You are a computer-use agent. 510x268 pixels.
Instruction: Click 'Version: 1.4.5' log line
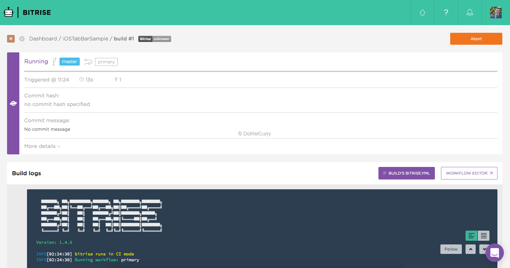[54, 242]
